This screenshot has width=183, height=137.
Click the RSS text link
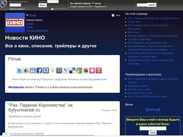(118, 15)
